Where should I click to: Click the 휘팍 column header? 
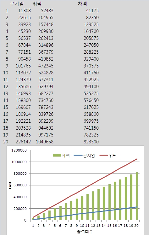pos(37,3)
